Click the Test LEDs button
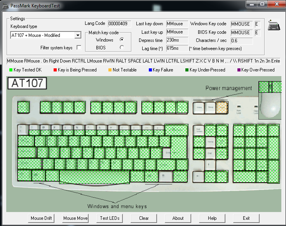Image resolution: width=286 pixels, height=226 pixels. click(x=110, y=218)
